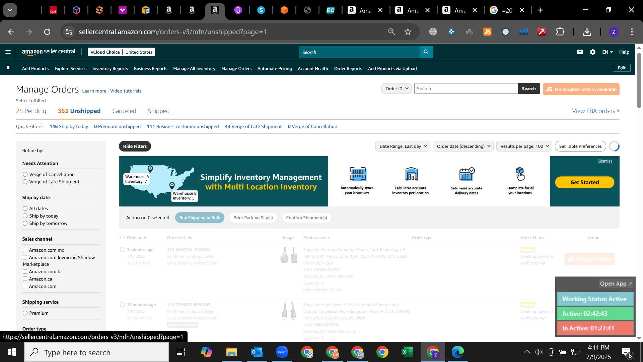This screenshot has height=362, width=643.
Task: Check the Amazon.com.mx sales channel
Action: pos(25,250)
